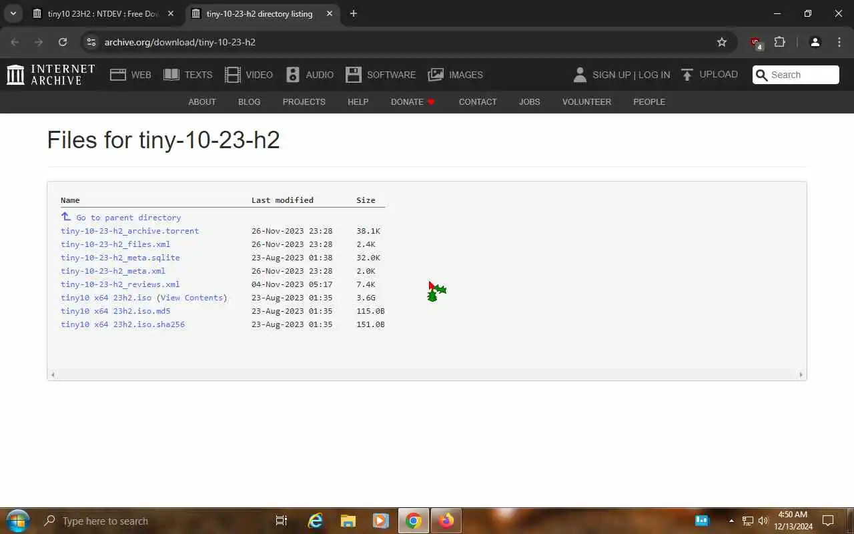The image size is (854, 534).
Task: Open Task View on the taskbar
Action: (282, 521)
